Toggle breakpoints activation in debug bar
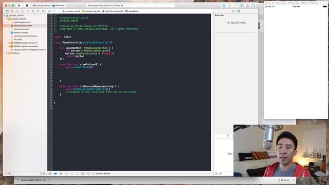329x185 pixels. [56, 174]
